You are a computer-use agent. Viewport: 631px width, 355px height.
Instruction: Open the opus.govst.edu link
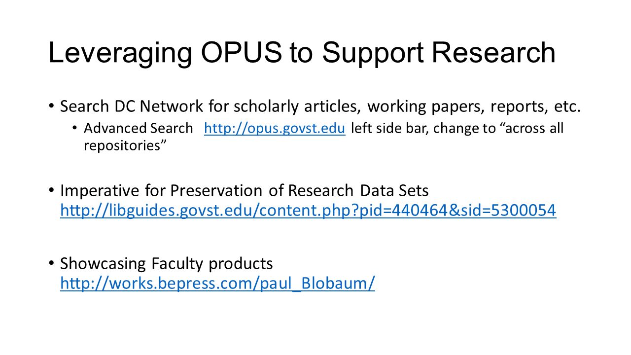[274, 129]
